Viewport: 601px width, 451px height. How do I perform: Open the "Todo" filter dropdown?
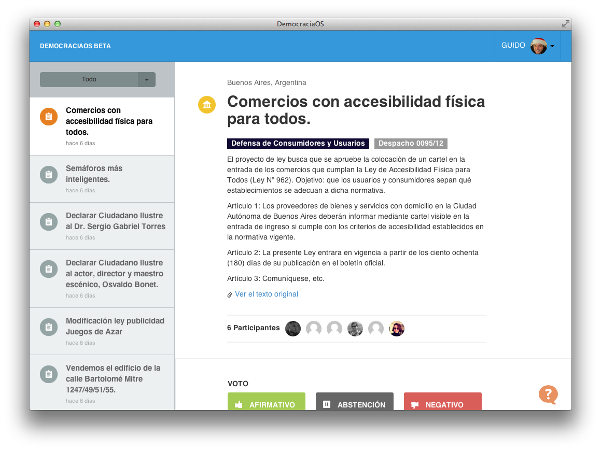click(x=89, y=79)
